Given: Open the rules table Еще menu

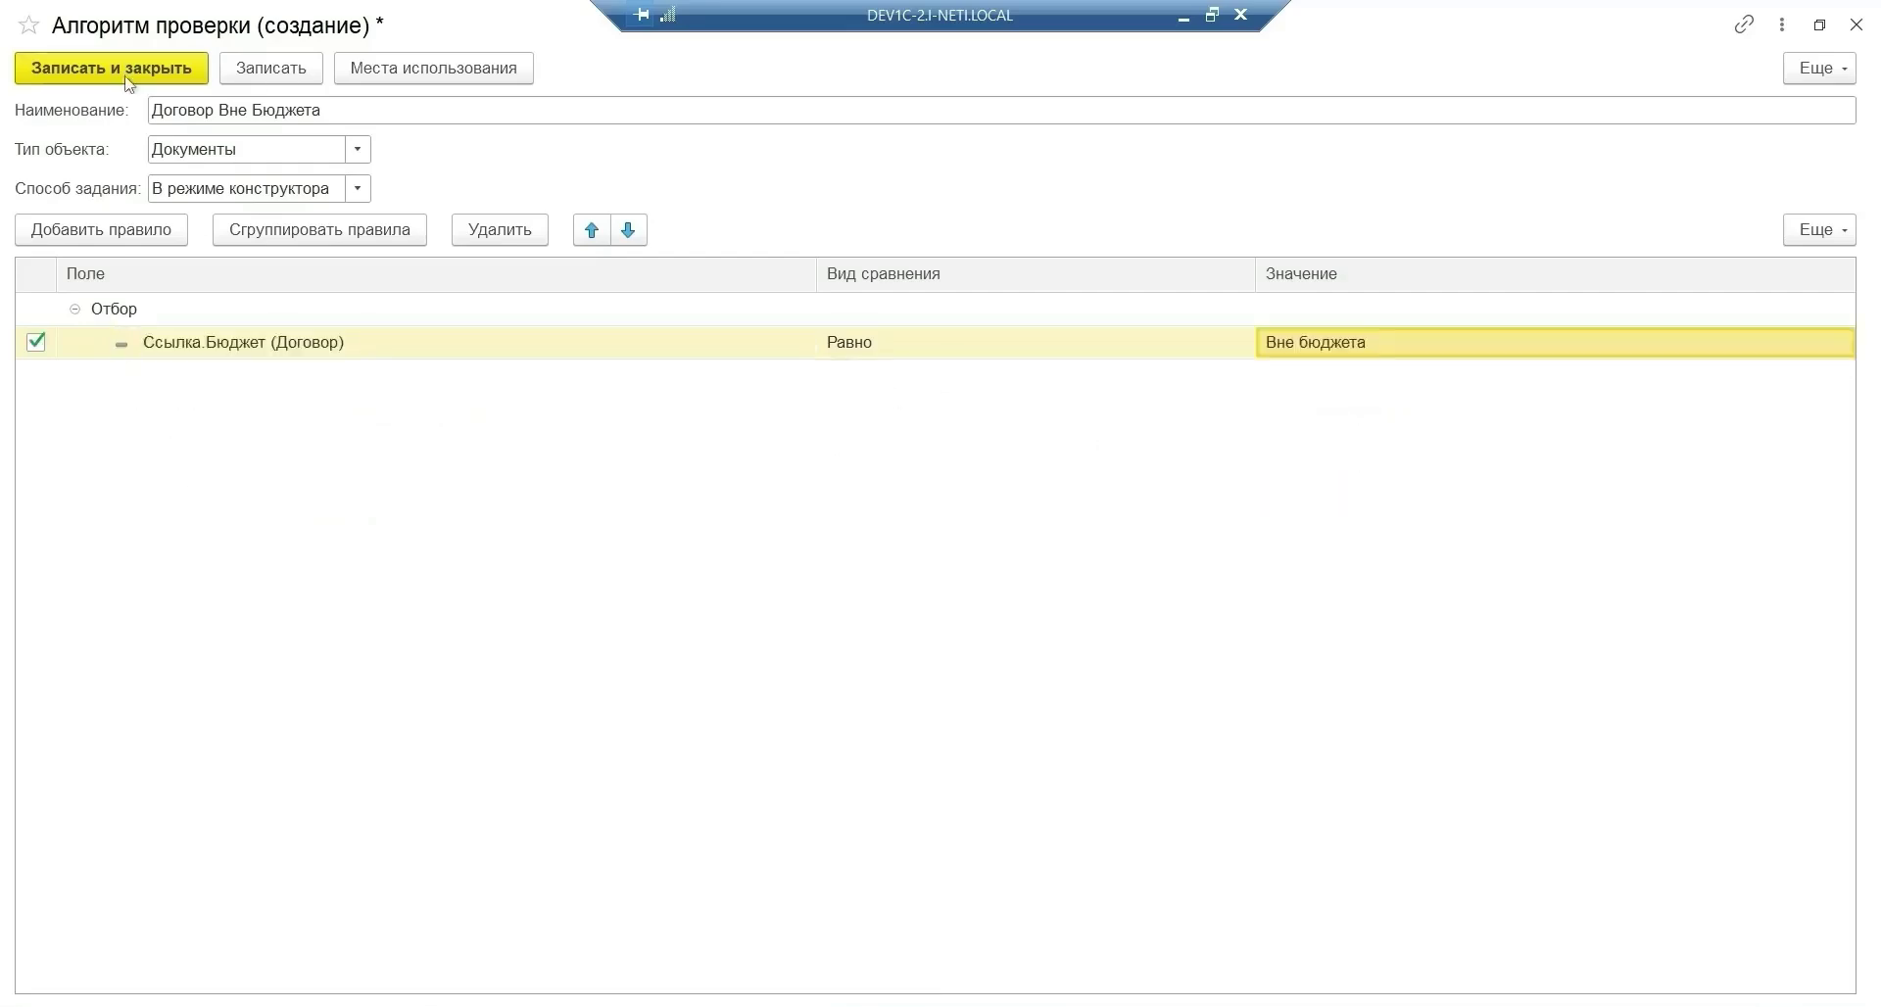Looking at the screenshot, I should [1819, 230].
